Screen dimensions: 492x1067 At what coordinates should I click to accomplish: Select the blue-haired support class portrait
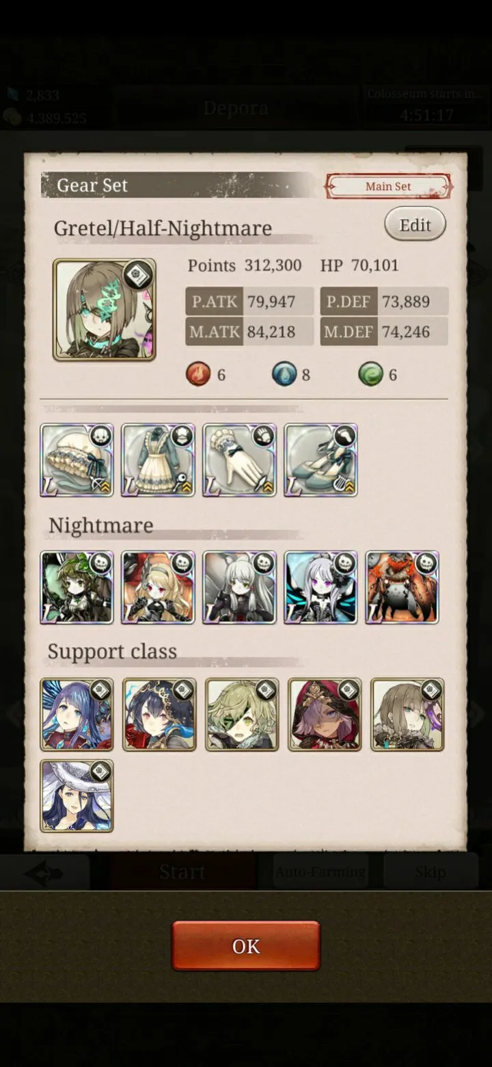[77, 715]
